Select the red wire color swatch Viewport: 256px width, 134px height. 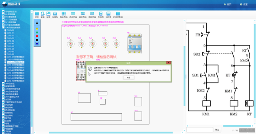(37, 36)
